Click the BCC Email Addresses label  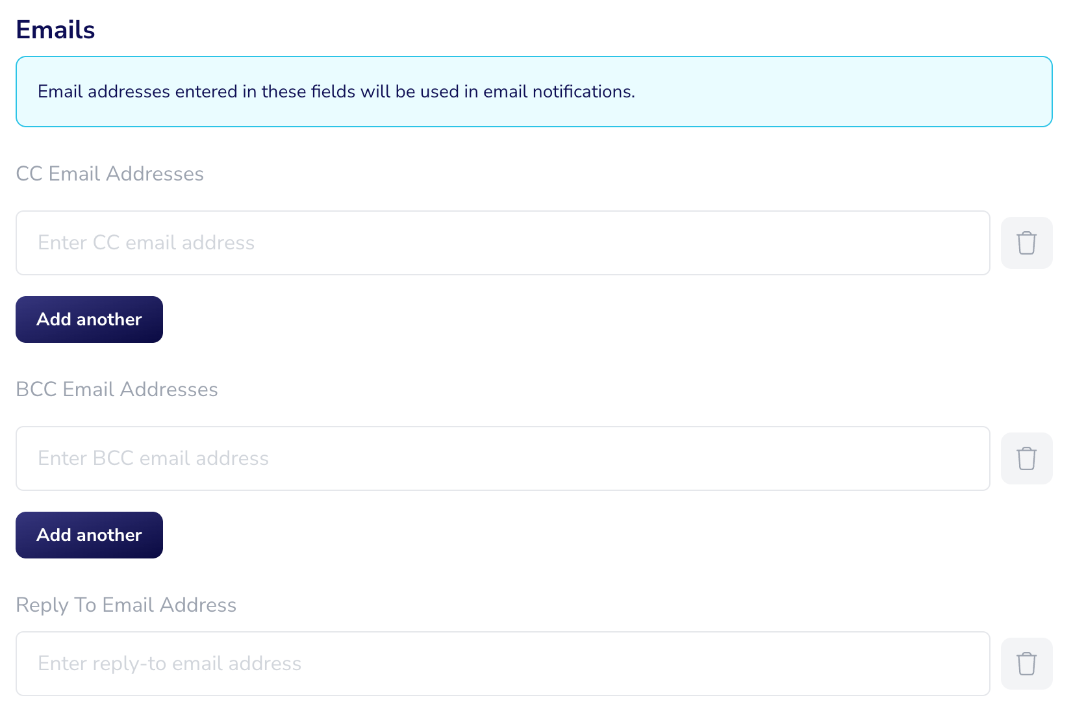[x=117, y=390]
